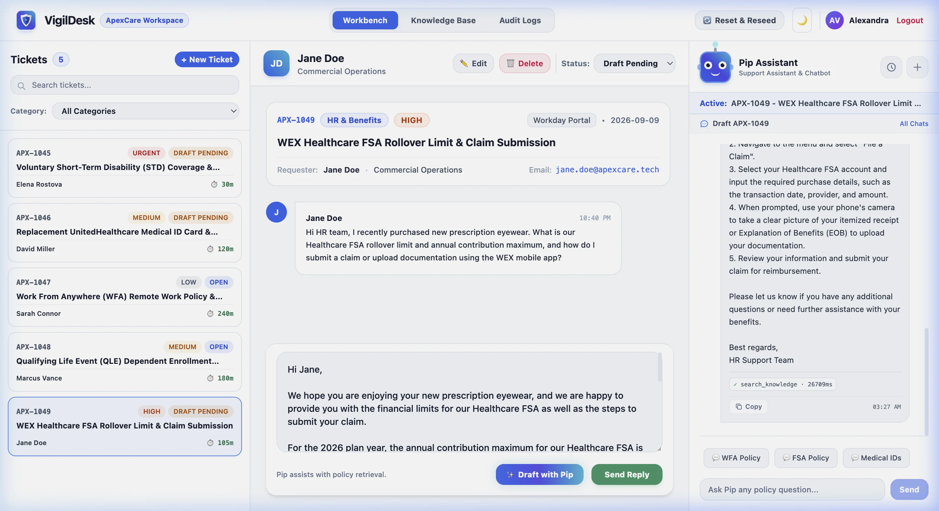Switch to the Knowledge Base tab

(443, 20)
